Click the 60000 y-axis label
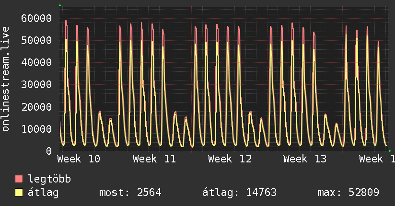The width and height of the screenshot is (395, 206). pos(36,18)
